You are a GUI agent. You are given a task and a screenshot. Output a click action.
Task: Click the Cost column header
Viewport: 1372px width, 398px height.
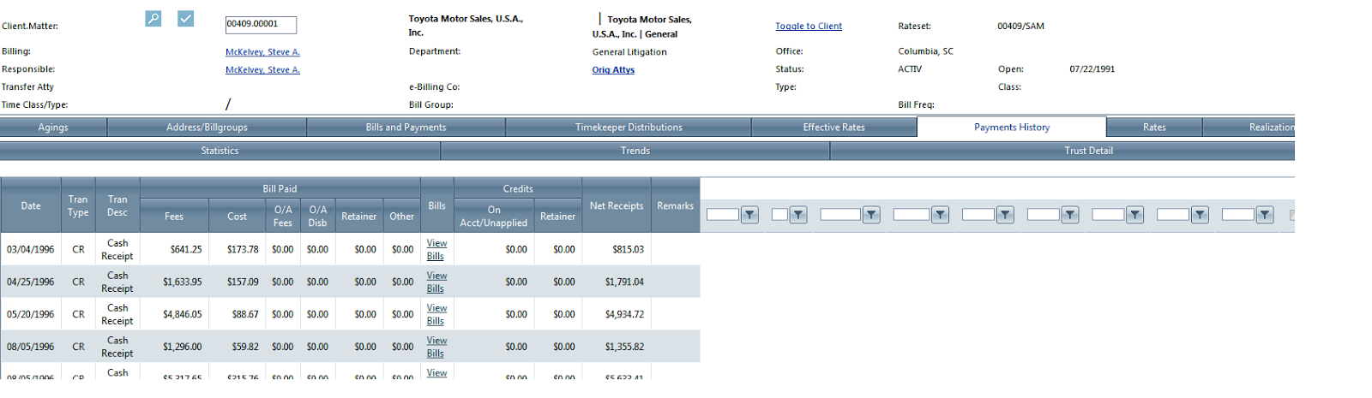point(238,217)
